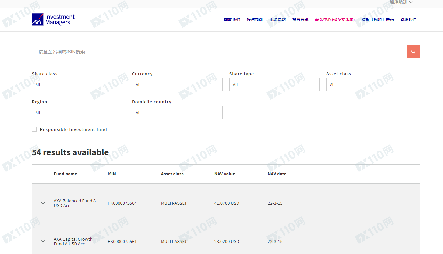Open the 投資資訊 menu item
443x254 pixels.
tap(300, 20)
